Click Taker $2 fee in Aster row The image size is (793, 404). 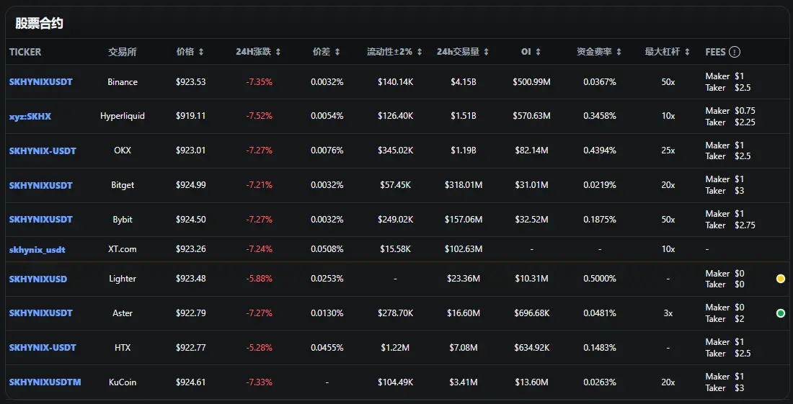[x=725, y=319]
